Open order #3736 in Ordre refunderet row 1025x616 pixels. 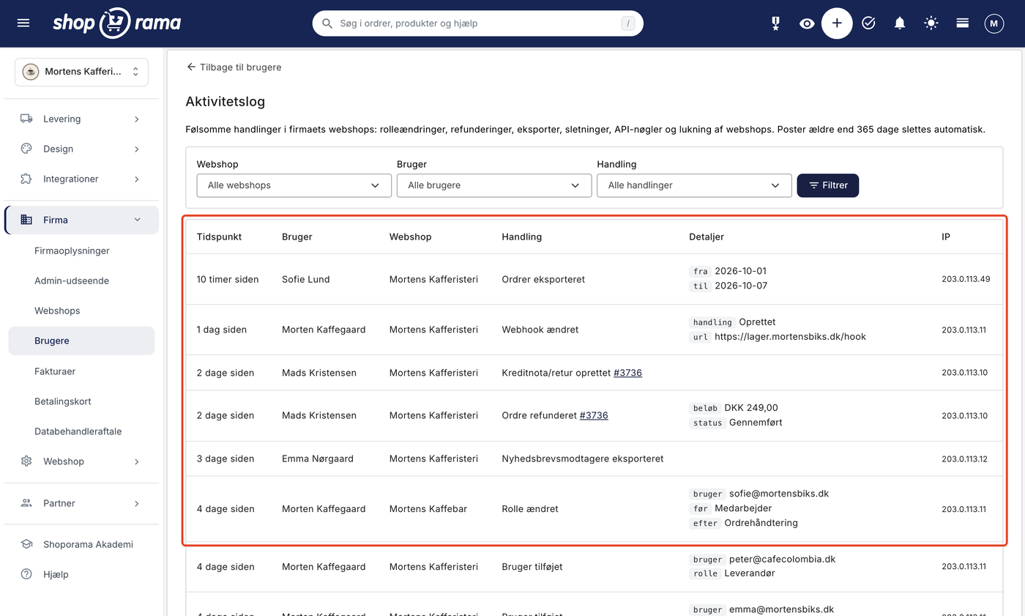click(x=594, y=415)
